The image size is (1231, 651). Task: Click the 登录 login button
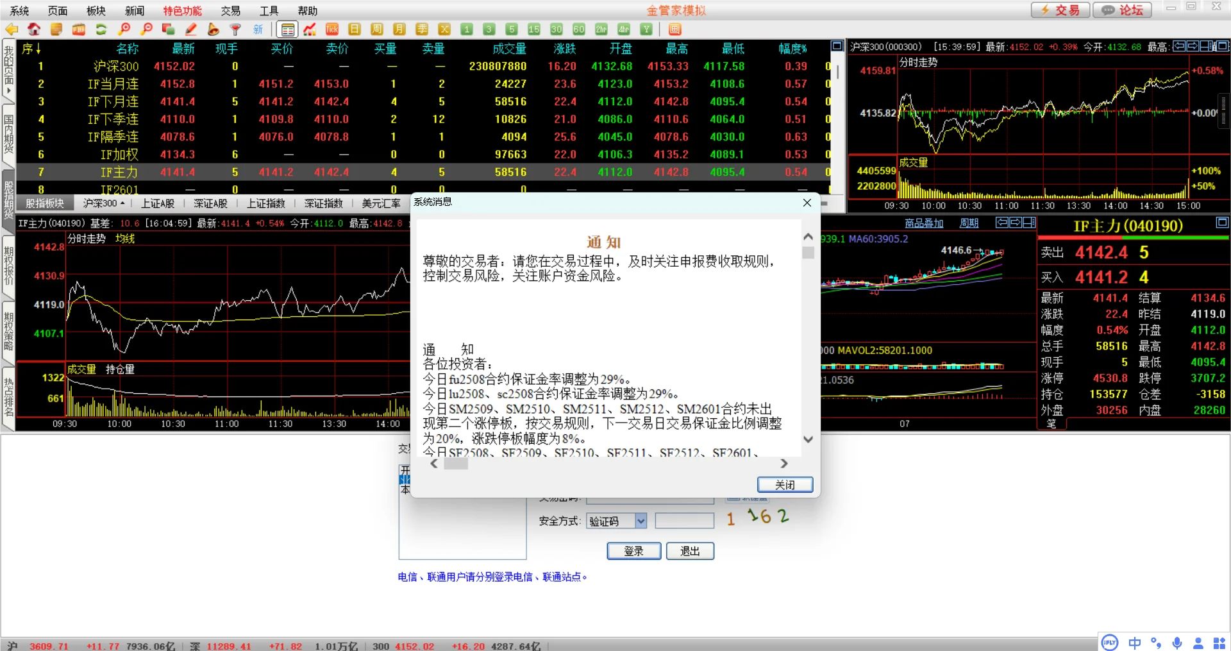pyautogui.click(x=633, y=551)
